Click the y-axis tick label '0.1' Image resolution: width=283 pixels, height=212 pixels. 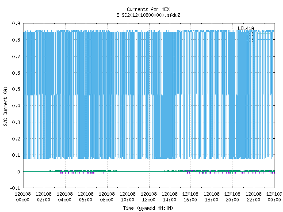coord(16,155)
